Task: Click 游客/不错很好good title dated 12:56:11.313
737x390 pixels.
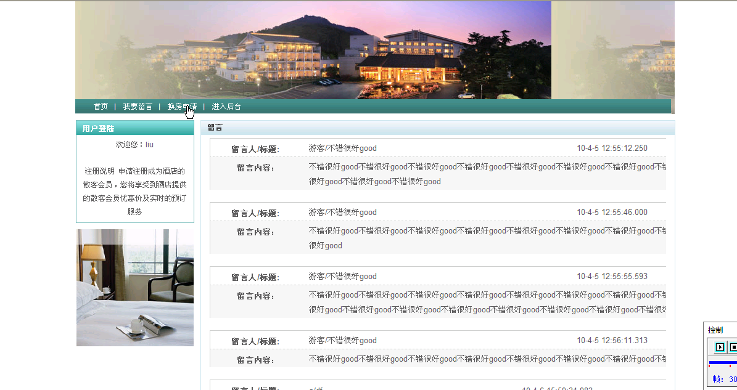Action: tap(343, 340)
